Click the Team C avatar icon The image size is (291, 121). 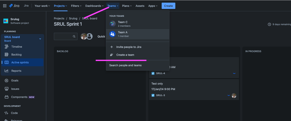pyautogui.click(x=112, y=24)
